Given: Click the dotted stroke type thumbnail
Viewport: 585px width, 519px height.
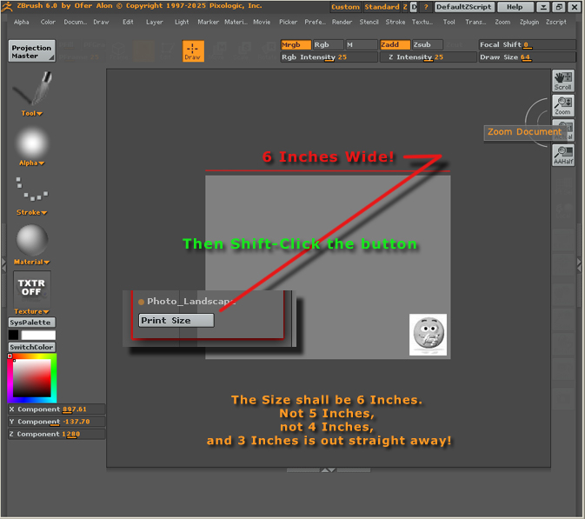Looking at the screenshot, I should (32, 189).
